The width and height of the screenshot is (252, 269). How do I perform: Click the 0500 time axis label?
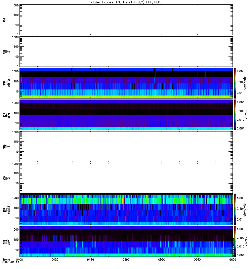pos(126,259)
